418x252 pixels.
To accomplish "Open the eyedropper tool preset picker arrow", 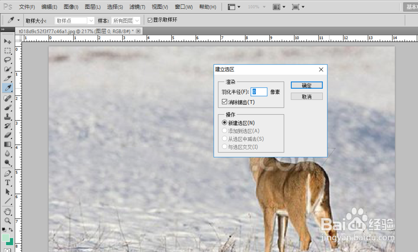I will coord(18,20).
